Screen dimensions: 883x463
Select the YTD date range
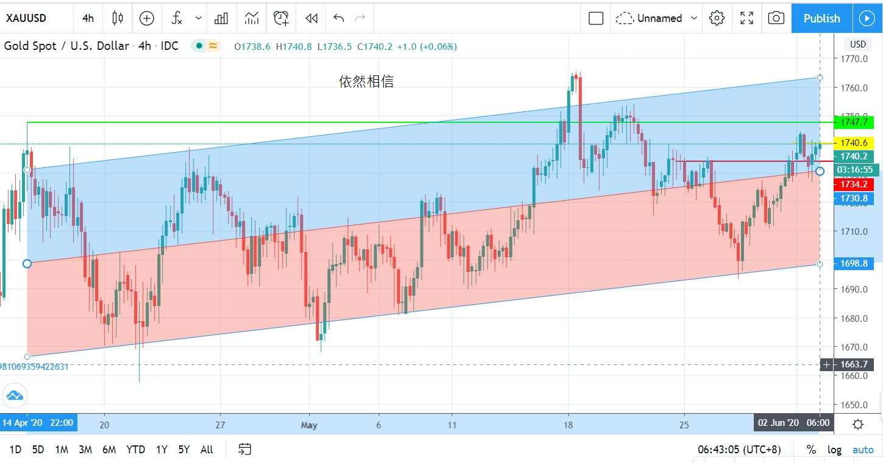click(x=135, y=450)
